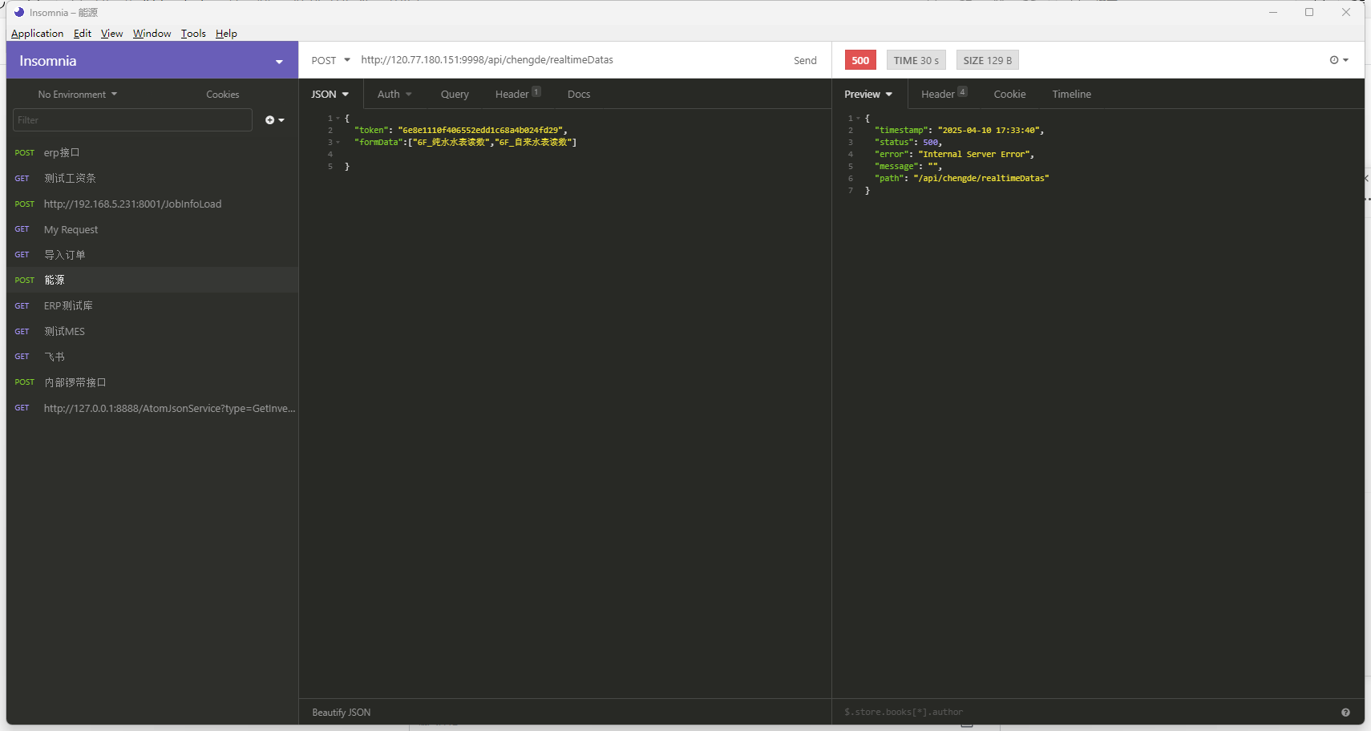
Task: Select the 导入订单 request
Action: (x=152, y=255)
